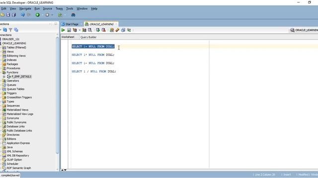Click the SELECT 1* NULL FROM DUAL line
This screenshot has height=178, width=318.
(93, 55)
